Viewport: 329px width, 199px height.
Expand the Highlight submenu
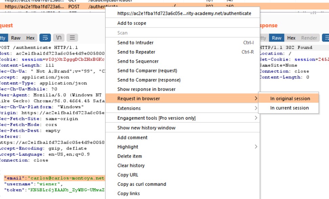click(128, 147)
